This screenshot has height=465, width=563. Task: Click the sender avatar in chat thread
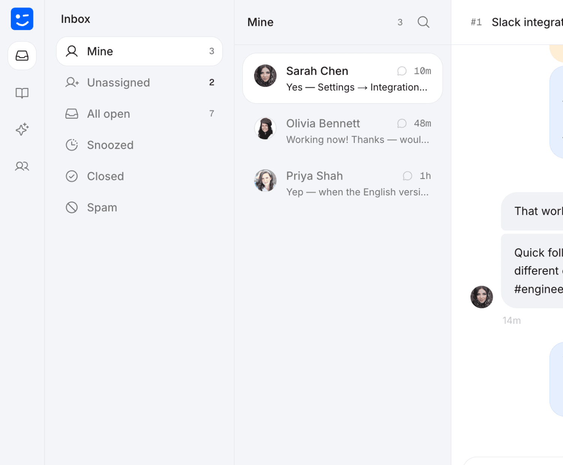coord(482,297)
